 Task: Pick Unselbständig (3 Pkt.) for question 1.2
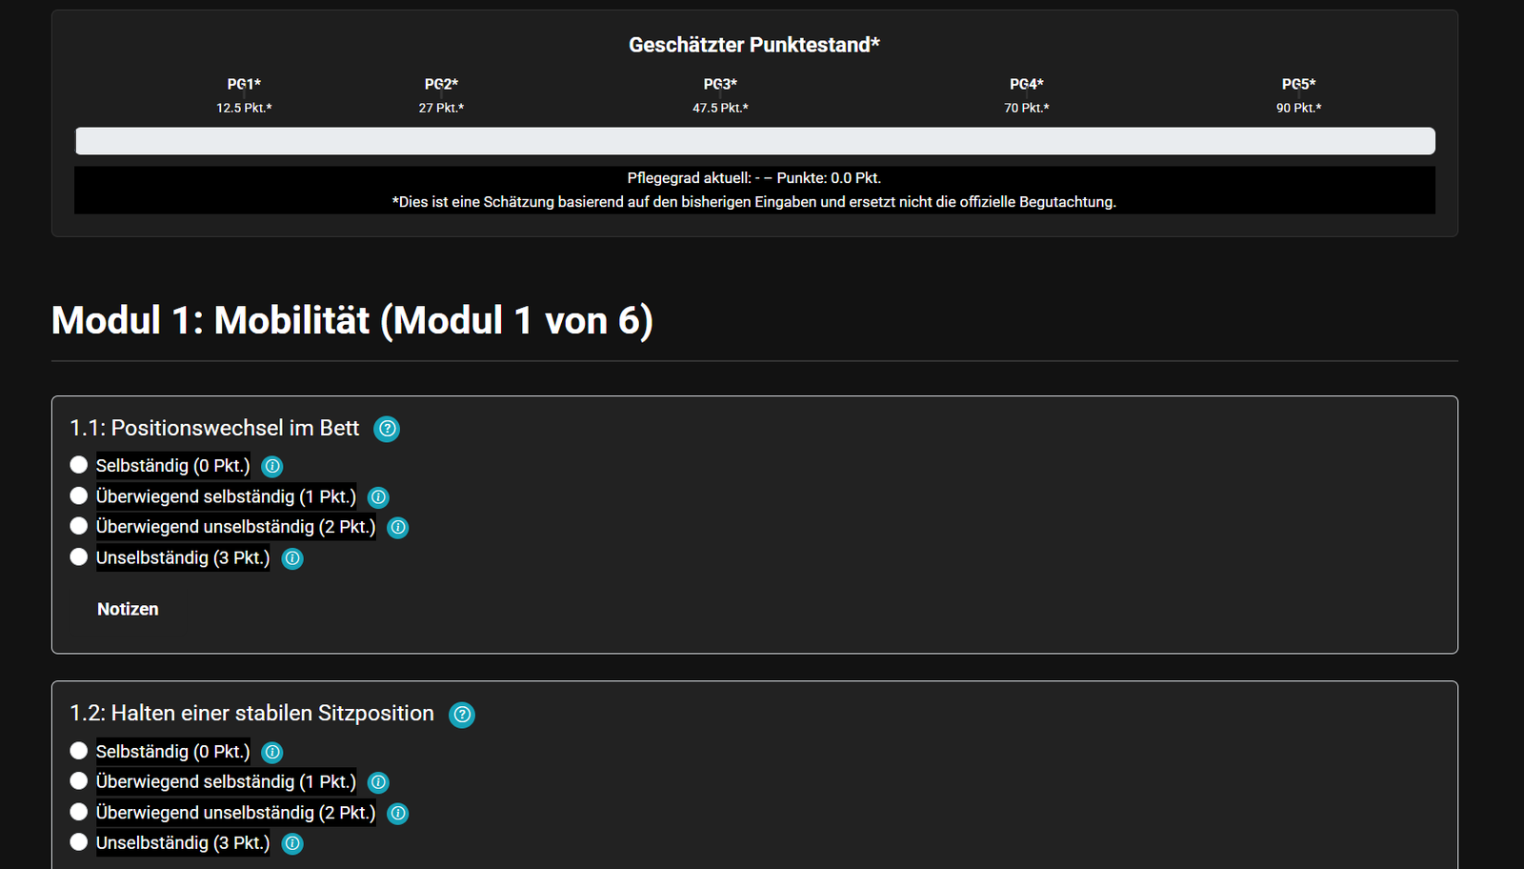(79, 842)
